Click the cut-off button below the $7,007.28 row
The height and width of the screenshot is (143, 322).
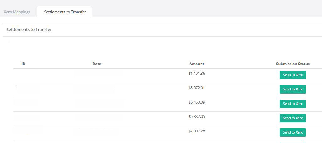point(292,143)
